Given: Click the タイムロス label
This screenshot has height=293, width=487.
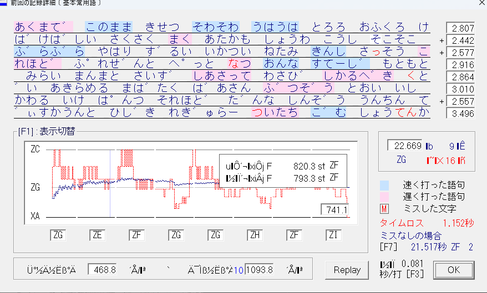Looking at the screenshot, I should pos(402,223).
